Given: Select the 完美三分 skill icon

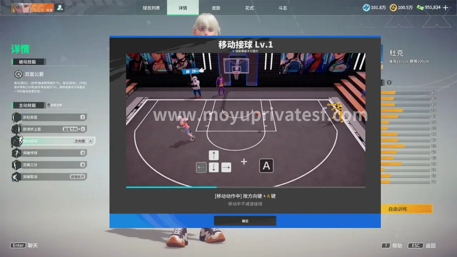Looking at the screenshot, I should click(x=16, y=165).
